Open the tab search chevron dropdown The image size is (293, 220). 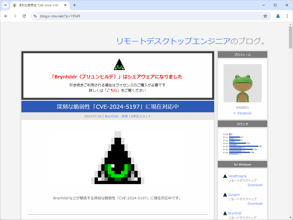click(5, 5)
